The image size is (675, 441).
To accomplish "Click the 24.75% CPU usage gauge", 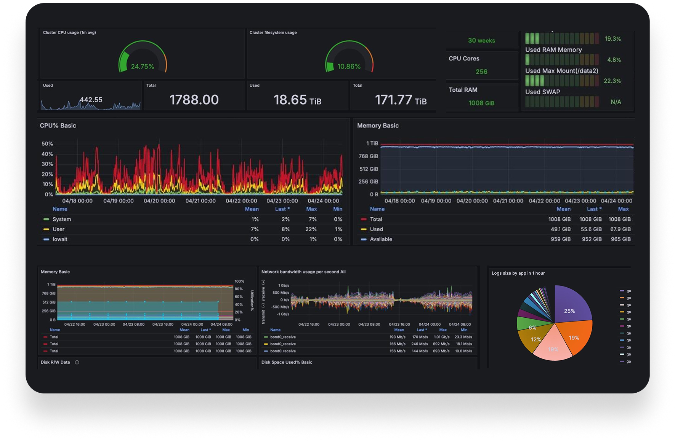I will click(143, 57).
